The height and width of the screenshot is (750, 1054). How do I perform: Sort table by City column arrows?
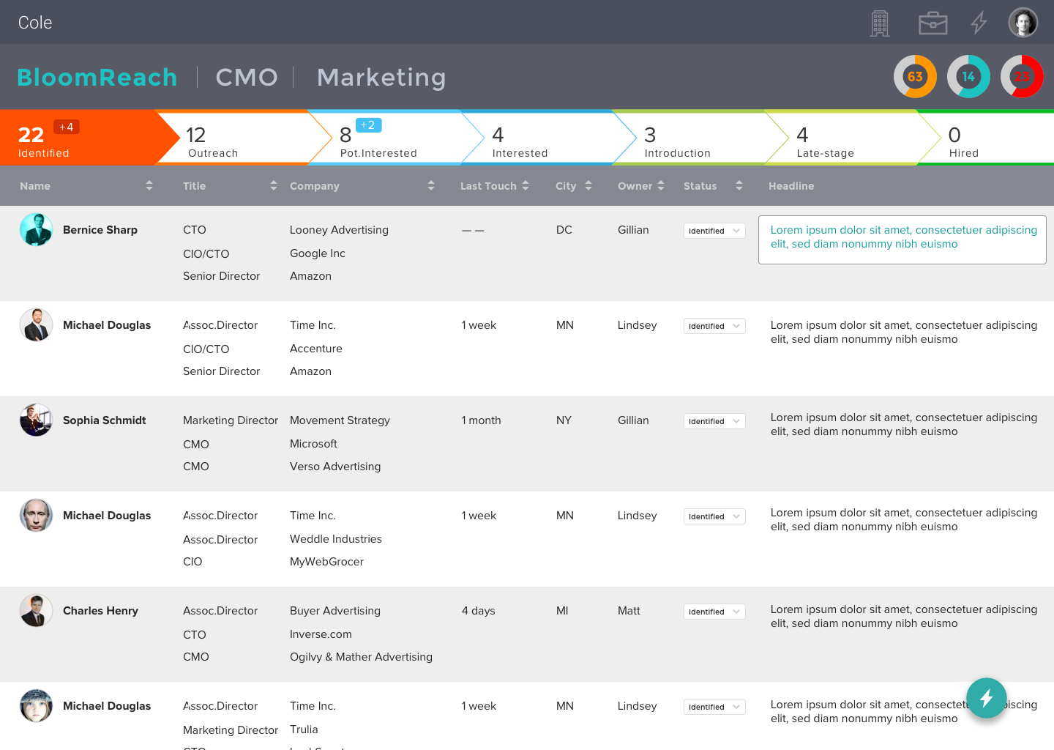point(588,186)
